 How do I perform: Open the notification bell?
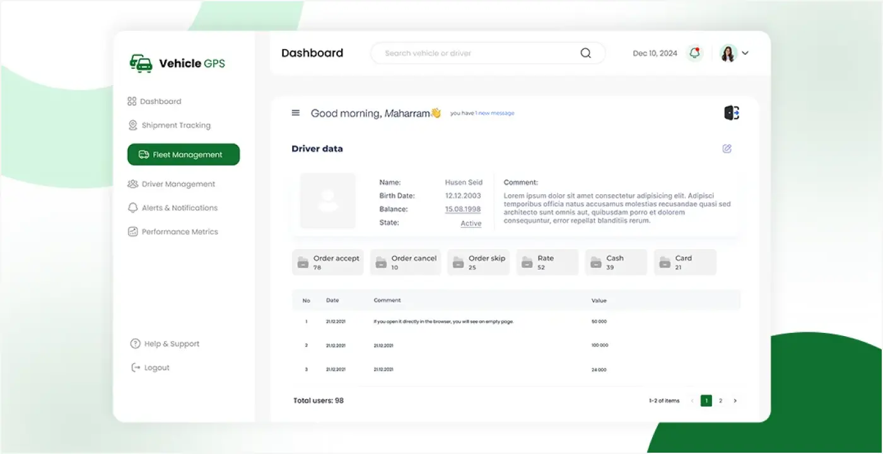694,53
